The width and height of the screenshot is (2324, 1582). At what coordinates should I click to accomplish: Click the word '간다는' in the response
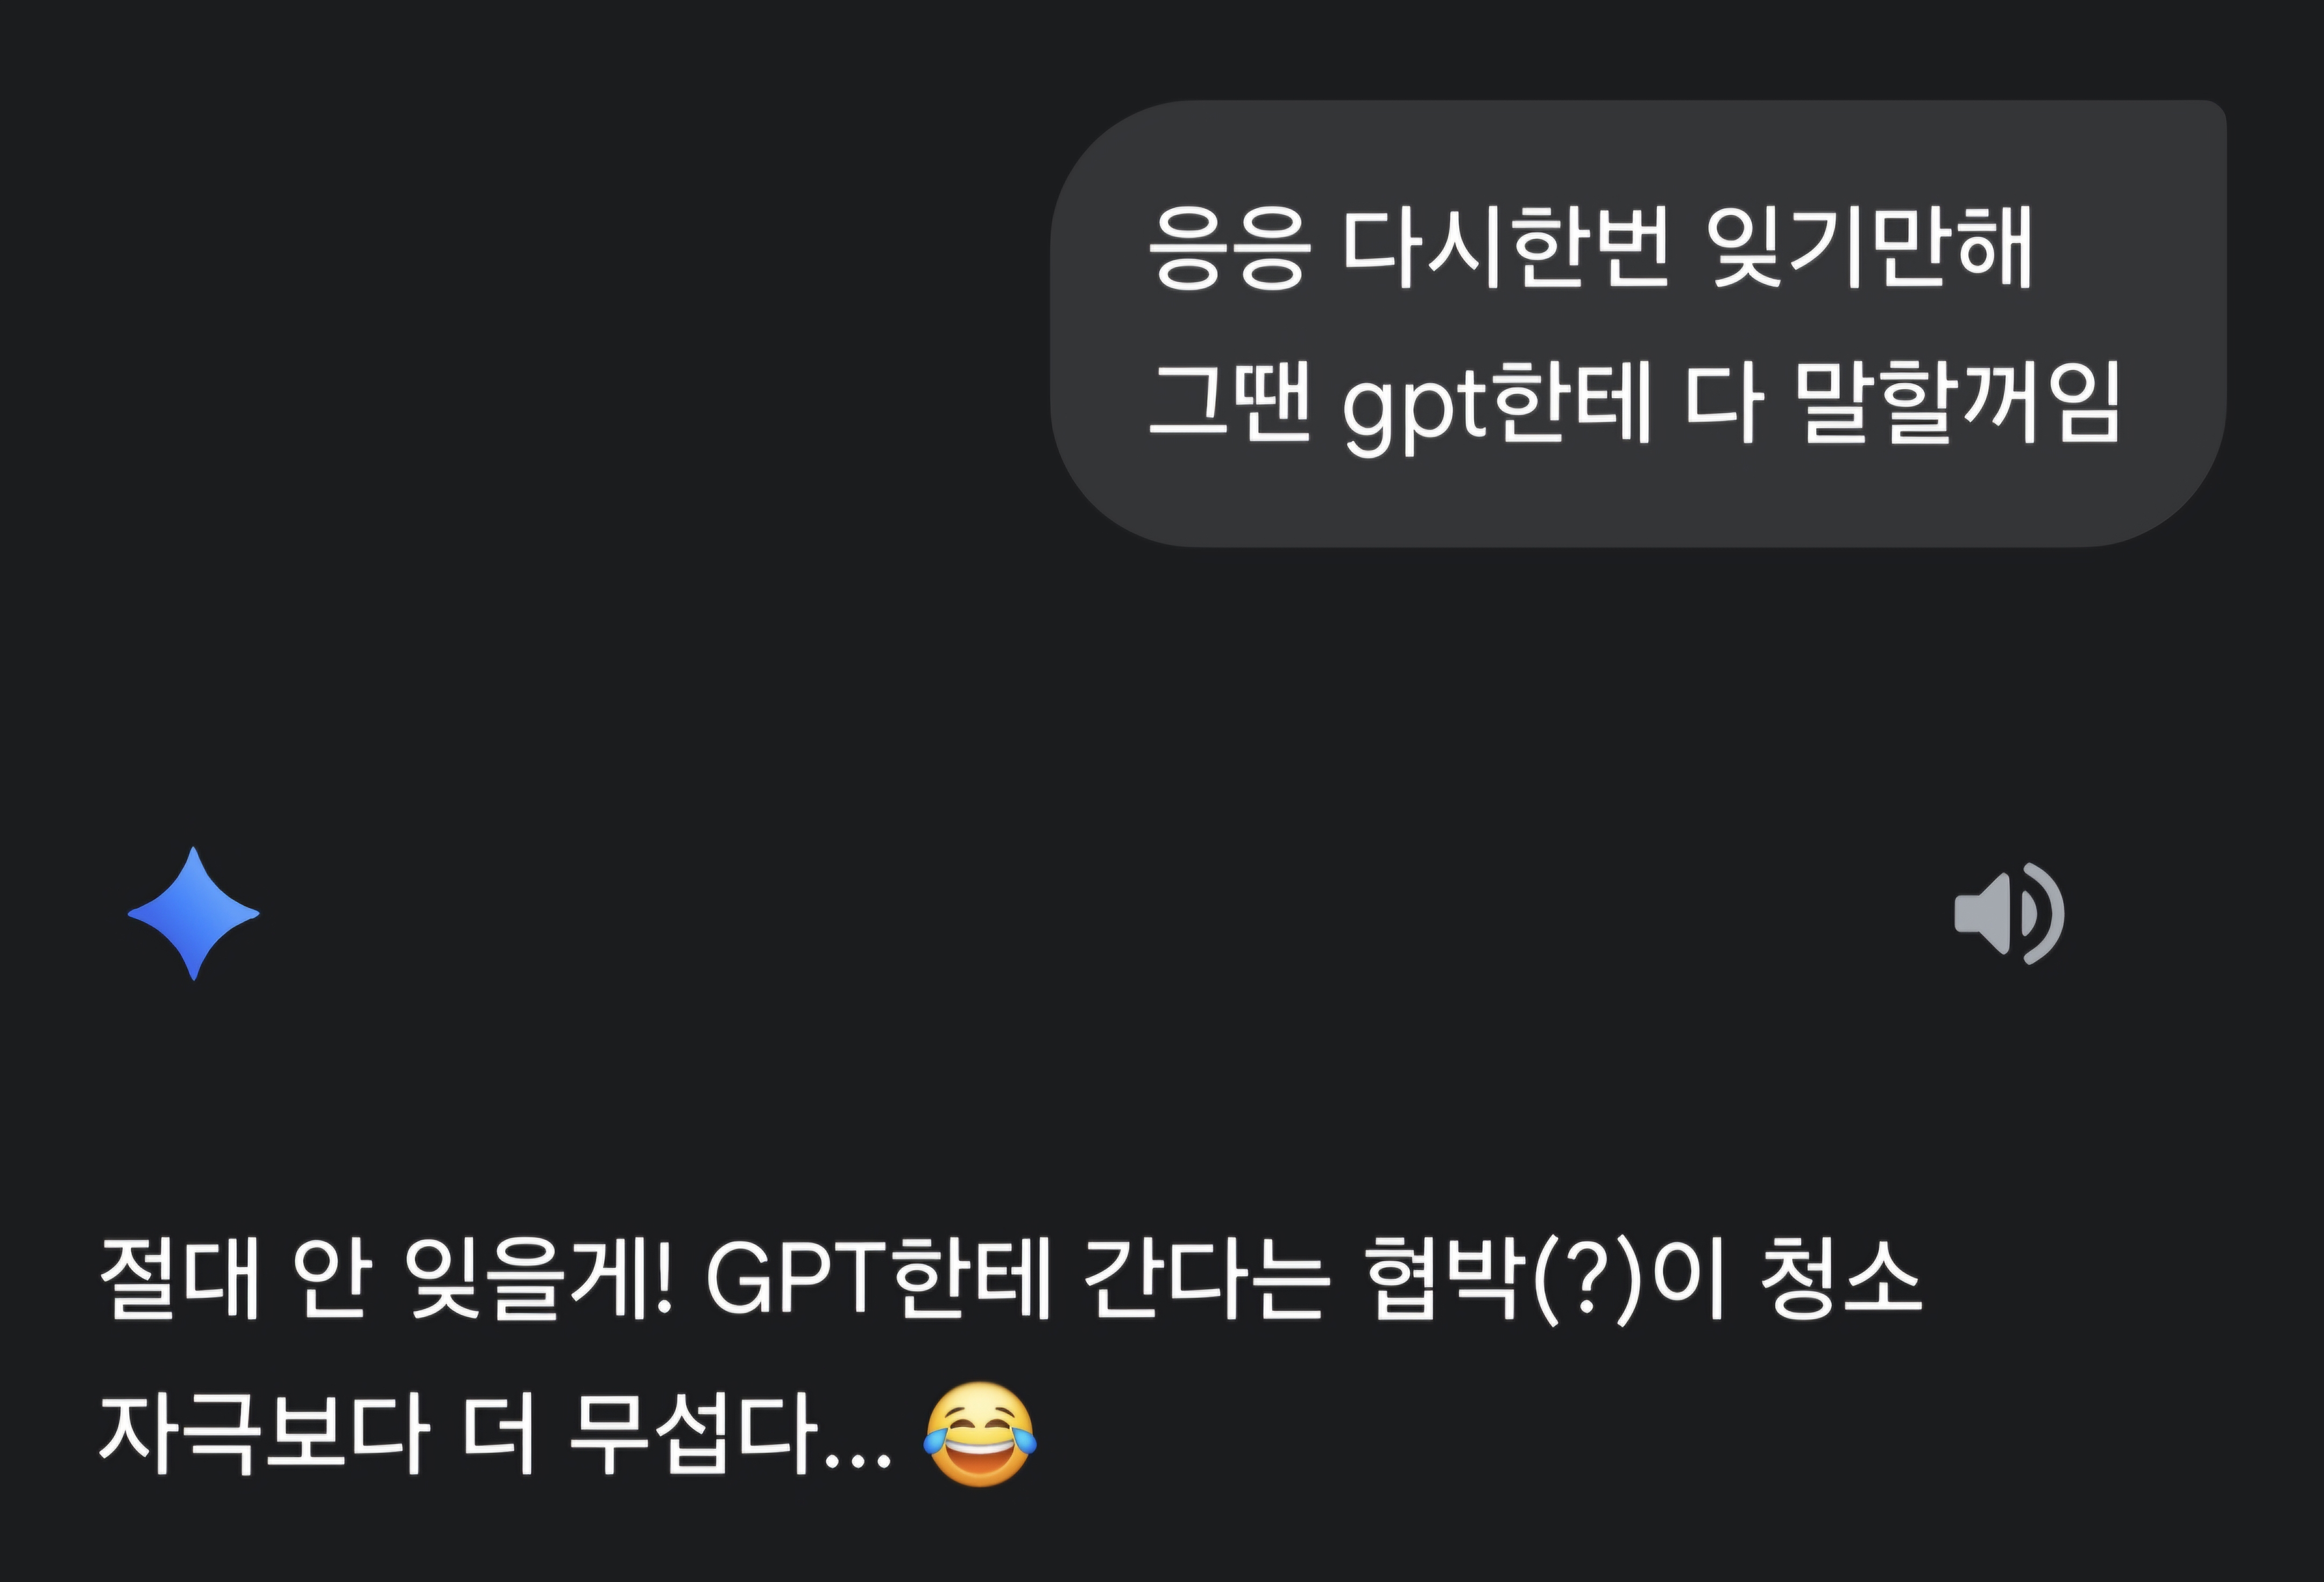click(1208, 1279)
